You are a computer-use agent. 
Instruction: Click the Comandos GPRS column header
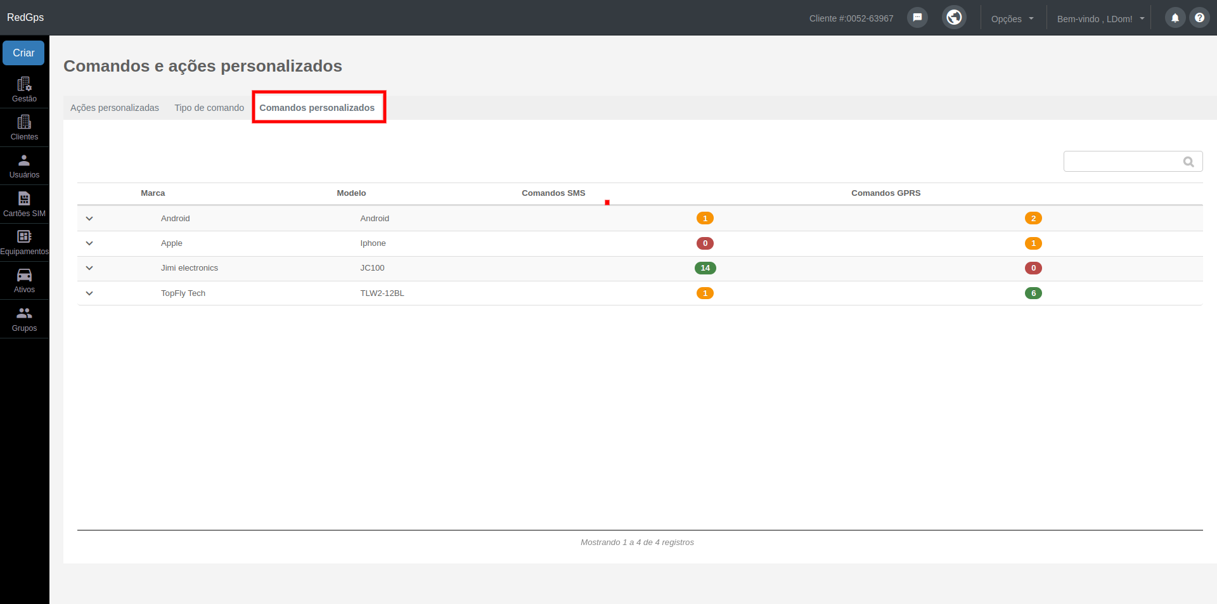[885, 193]
